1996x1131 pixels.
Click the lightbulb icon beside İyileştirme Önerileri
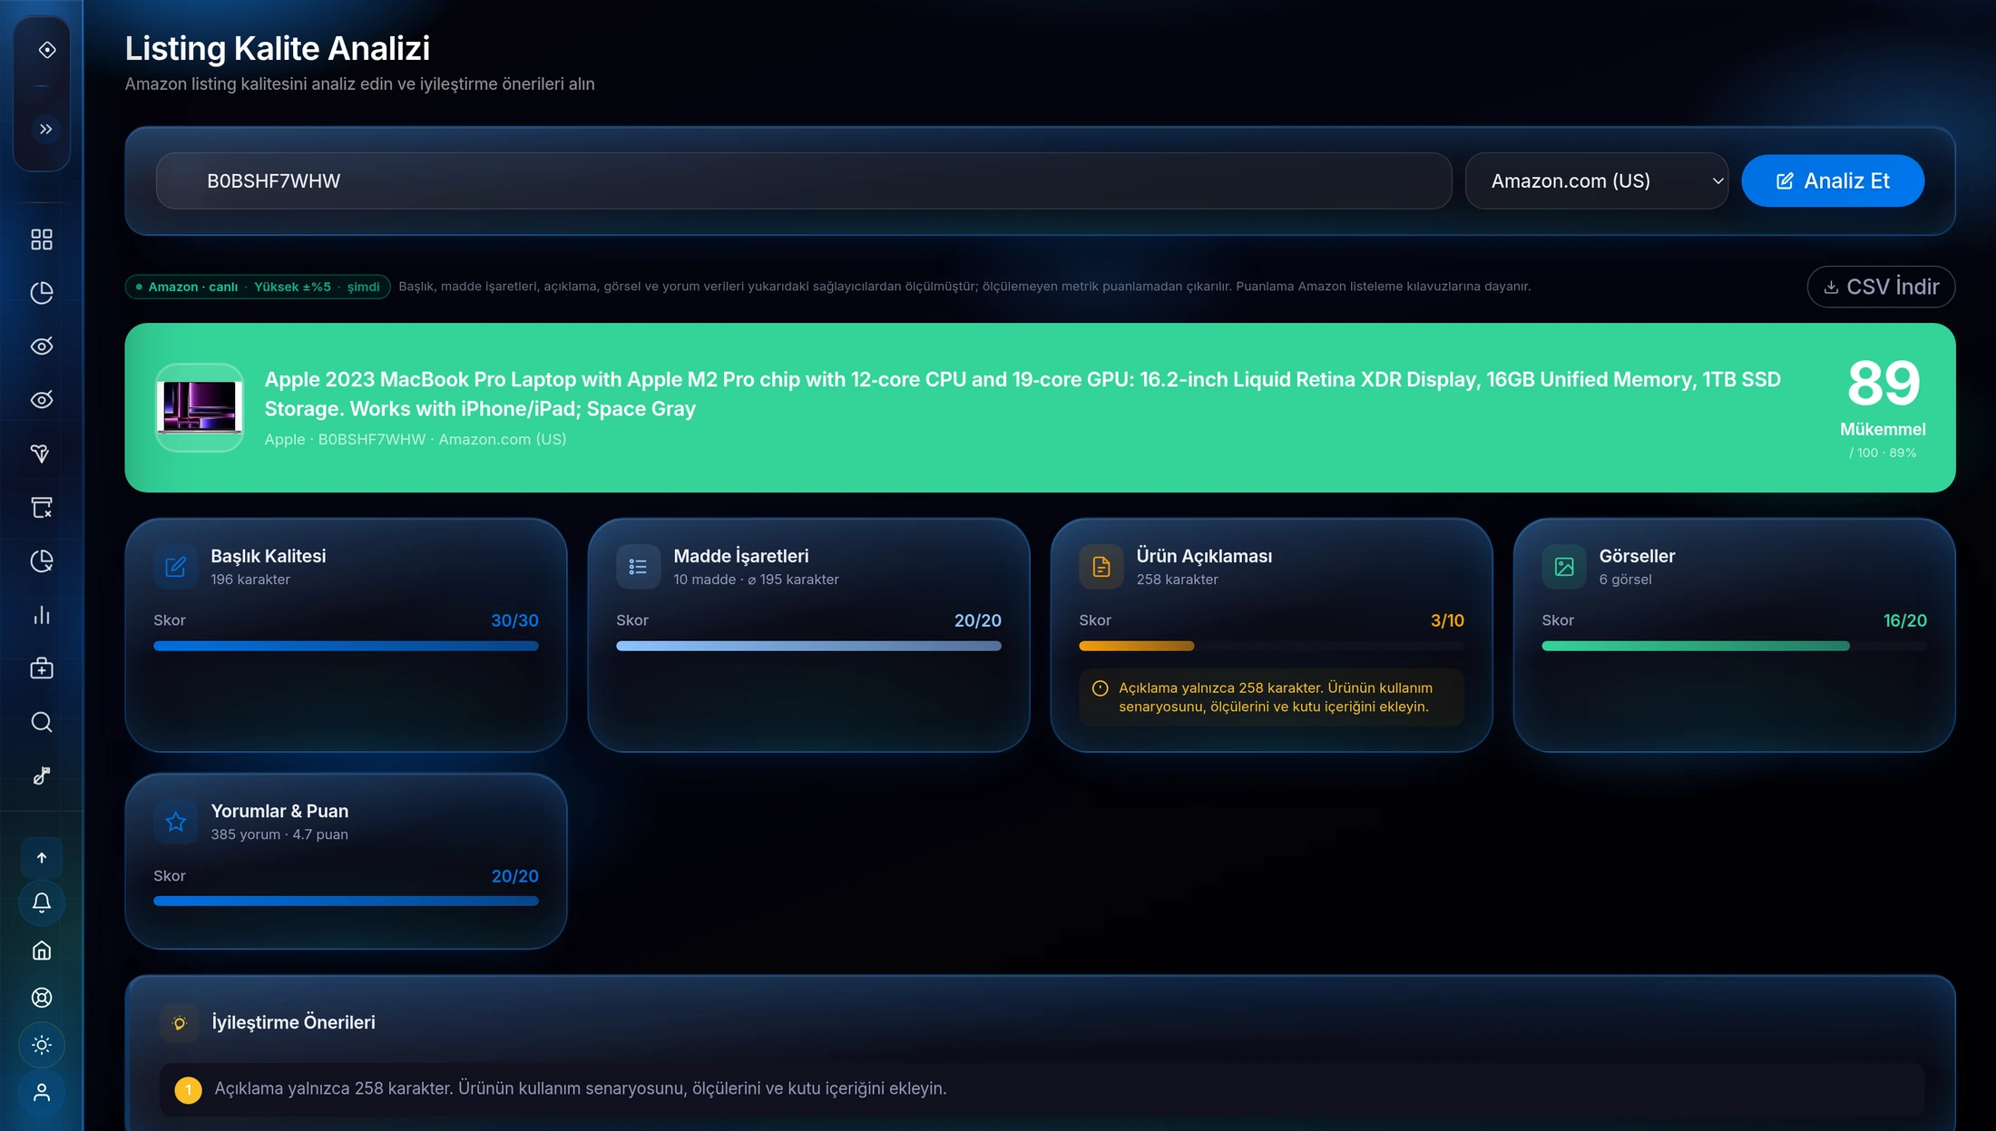pos(180,1023)
